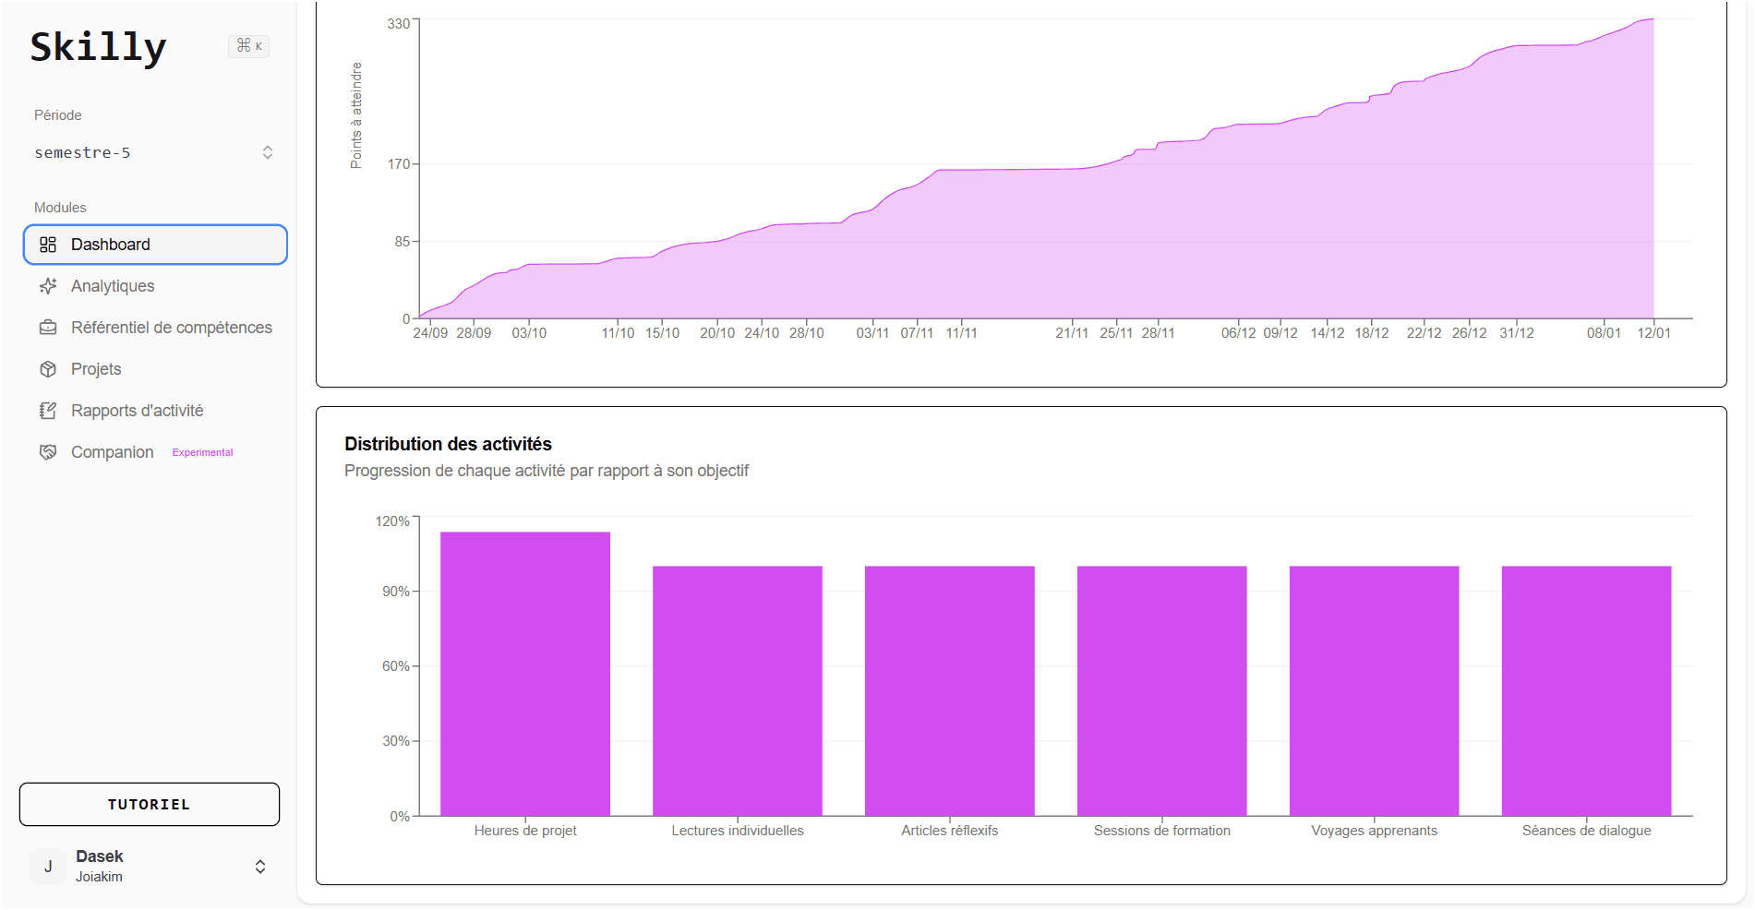Screen dimensions: 1755x910
Task: Click the 'Progression de chaque activité' subtitle
Action: [x=547, y=471]
